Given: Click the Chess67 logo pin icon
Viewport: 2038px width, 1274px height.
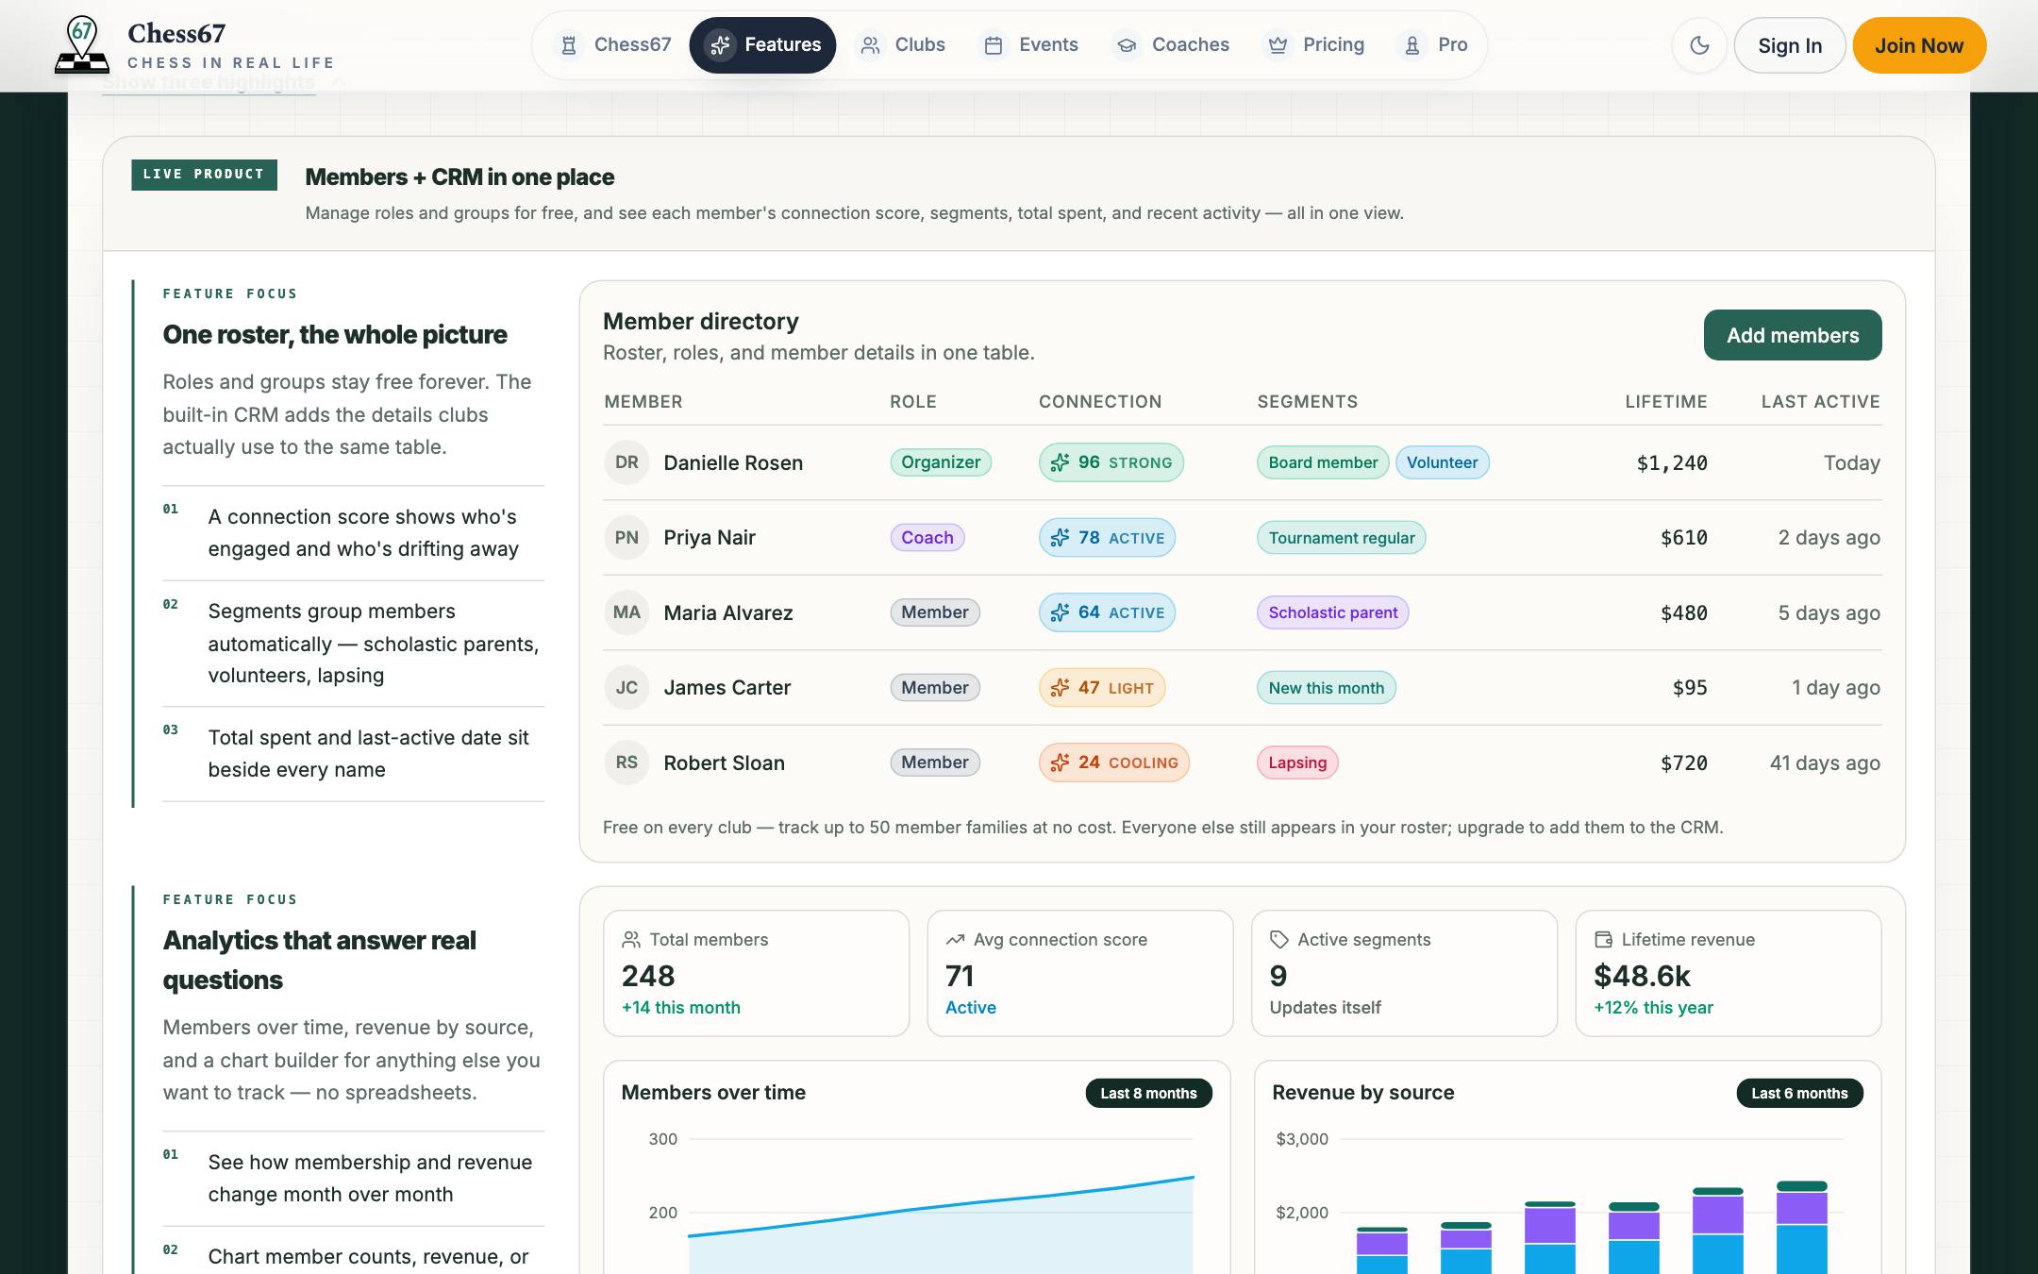Looking at the screenshot, I should pos(82,44).
